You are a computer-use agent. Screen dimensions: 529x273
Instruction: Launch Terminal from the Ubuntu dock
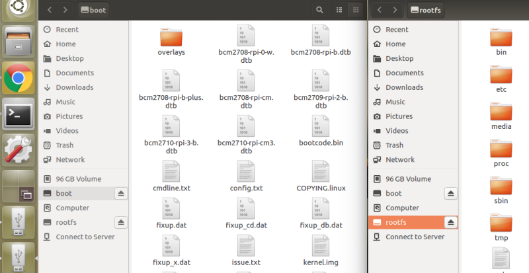19,114
